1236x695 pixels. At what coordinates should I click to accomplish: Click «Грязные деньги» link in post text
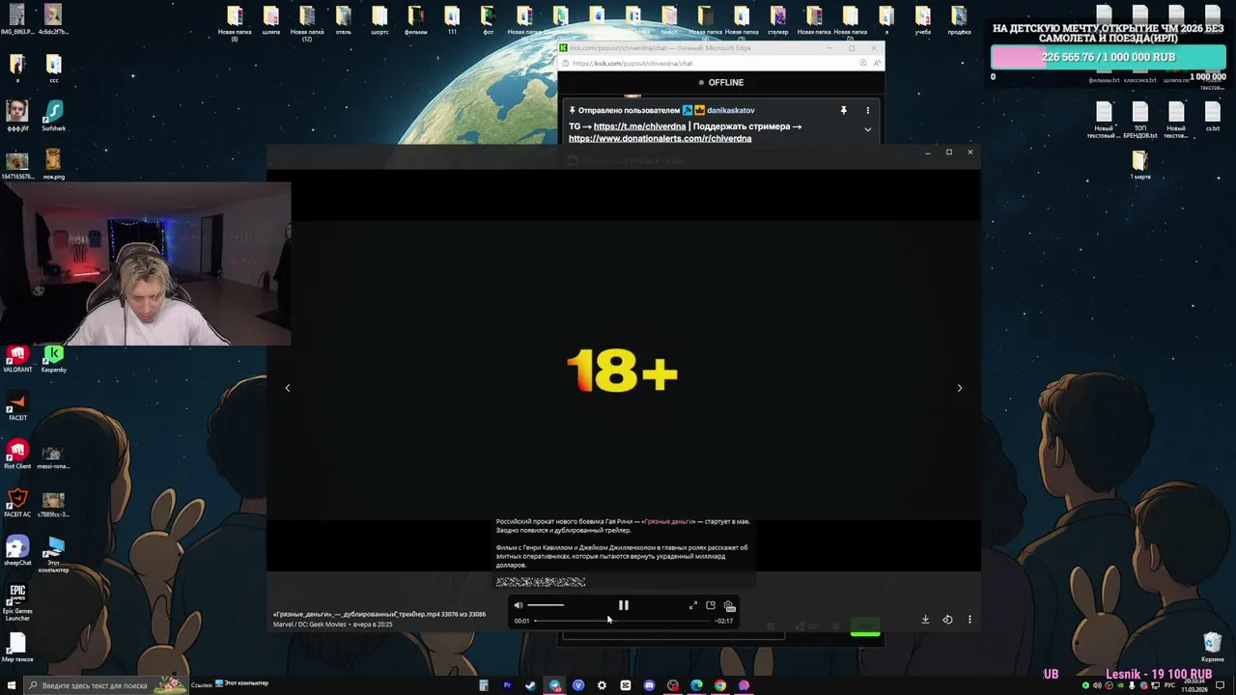[668, 521]
